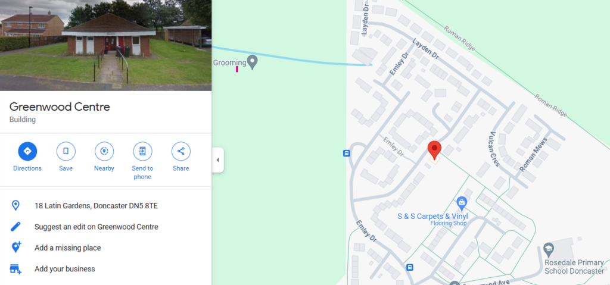This screenshot has width=610, height=285.
Task: Open the Share icon
Action: coord(181,151)
